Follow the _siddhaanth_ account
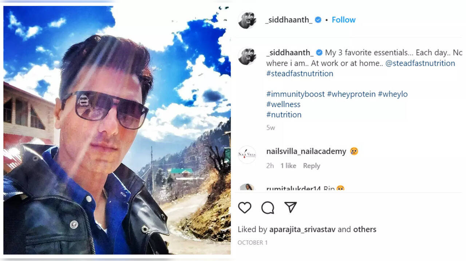This screenshot has width=466, height=261. coord(344,20)
